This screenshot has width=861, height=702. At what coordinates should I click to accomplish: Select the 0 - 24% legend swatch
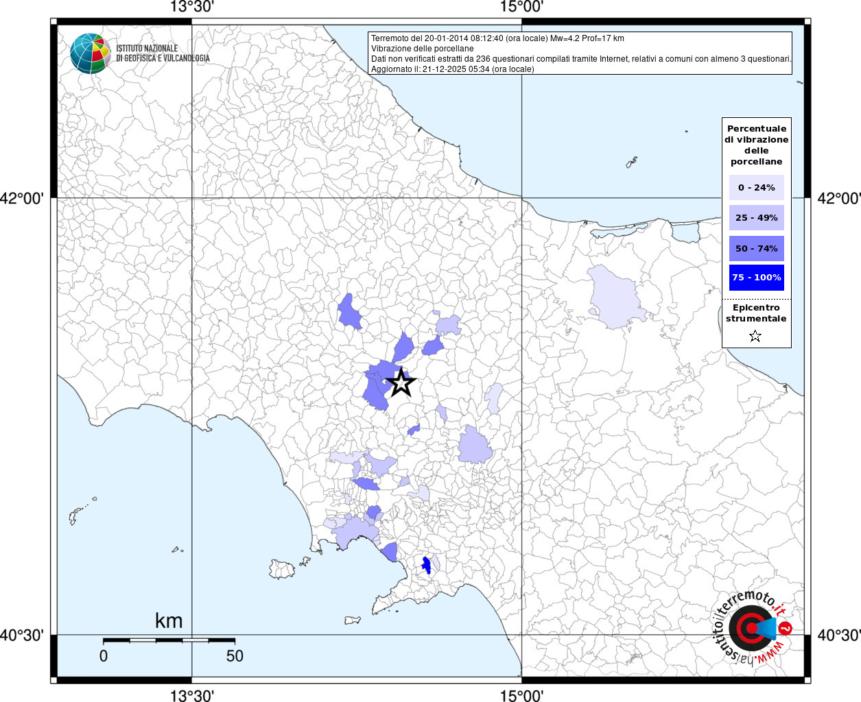click(x=756, y=187)
